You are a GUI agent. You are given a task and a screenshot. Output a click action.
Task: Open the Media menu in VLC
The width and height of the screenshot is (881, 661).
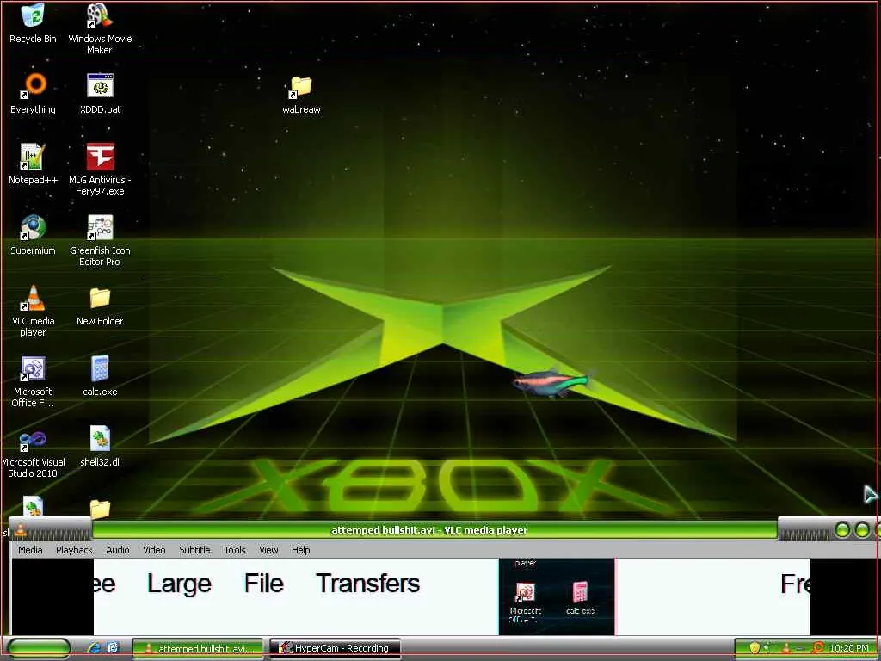(30, 550)
